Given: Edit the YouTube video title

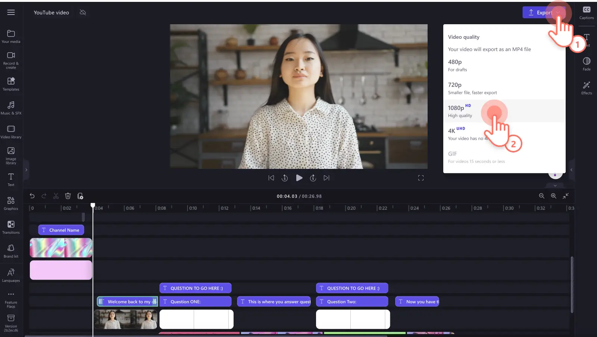Looking at the screenshot, I should click(51, 12).
